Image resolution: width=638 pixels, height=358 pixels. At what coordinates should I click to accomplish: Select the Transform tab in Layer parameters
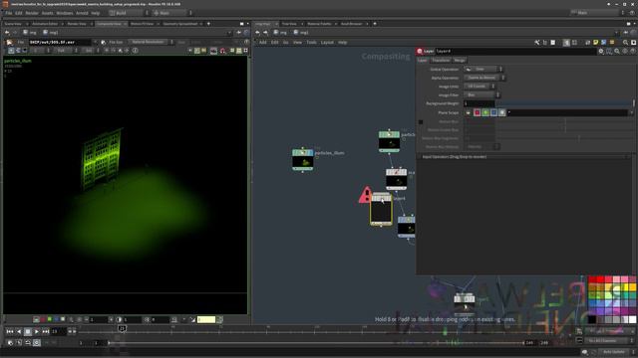[x=441, y=60]
